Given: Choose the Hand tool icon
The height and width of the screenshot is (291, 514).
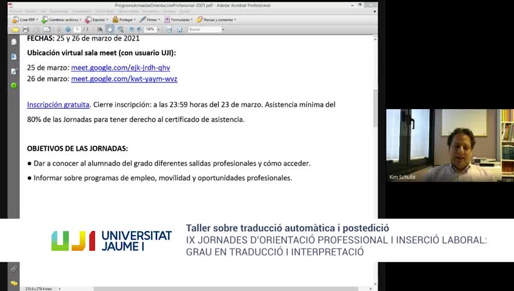Looking at the screenshot, I should pos(110,30).
